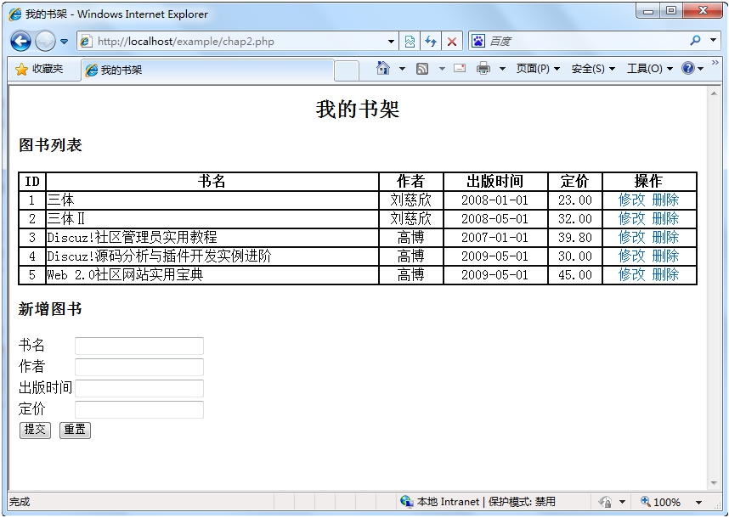
Task: Expand the address bar history dropdown
Action: [x=392, y=42]
